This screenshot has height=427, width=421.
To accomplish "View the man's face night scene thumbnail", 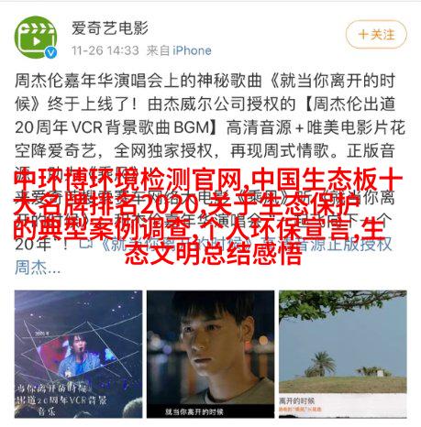I will [210, 354].
